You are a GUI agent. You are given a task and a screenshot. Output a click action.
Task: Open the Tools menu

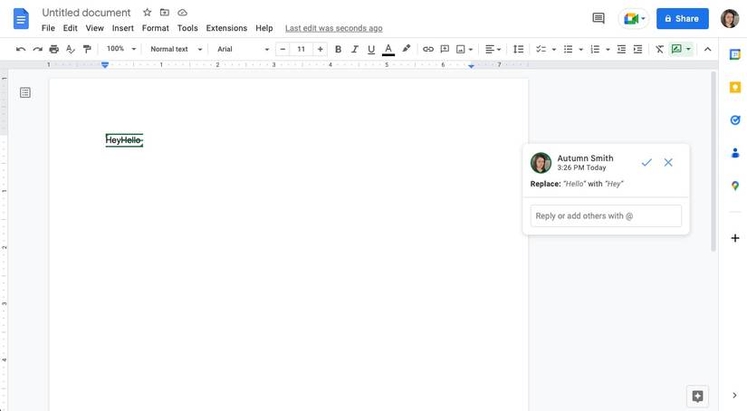pyautogui.click(x=187, y=28)
